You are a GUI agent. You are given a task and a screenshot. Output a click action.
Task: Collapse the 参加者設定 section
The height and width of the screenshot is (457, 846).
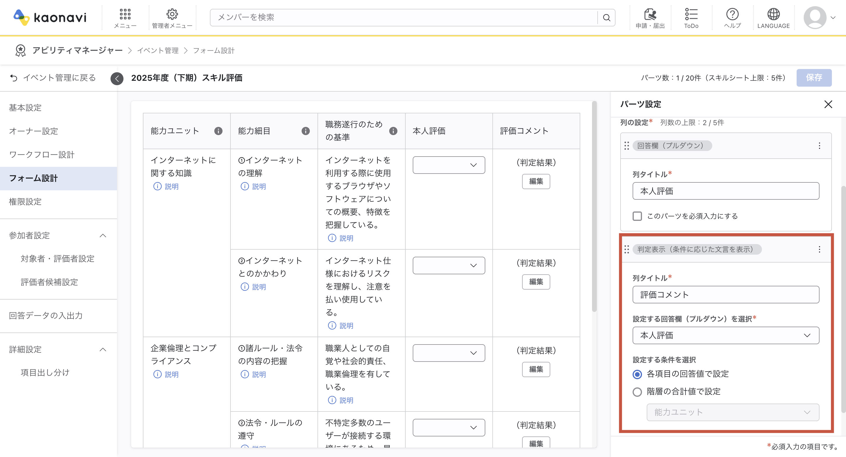pos(103,236)
